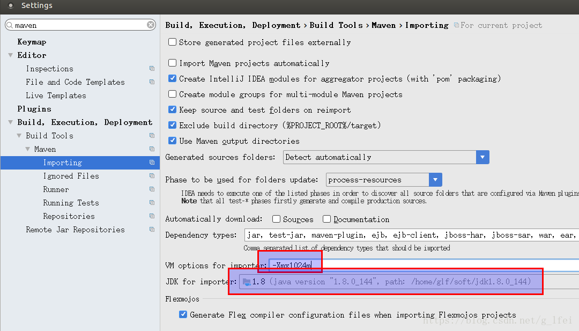Click project-level icon beside Ignored Files
579x331 pixels.
point(152,176)
